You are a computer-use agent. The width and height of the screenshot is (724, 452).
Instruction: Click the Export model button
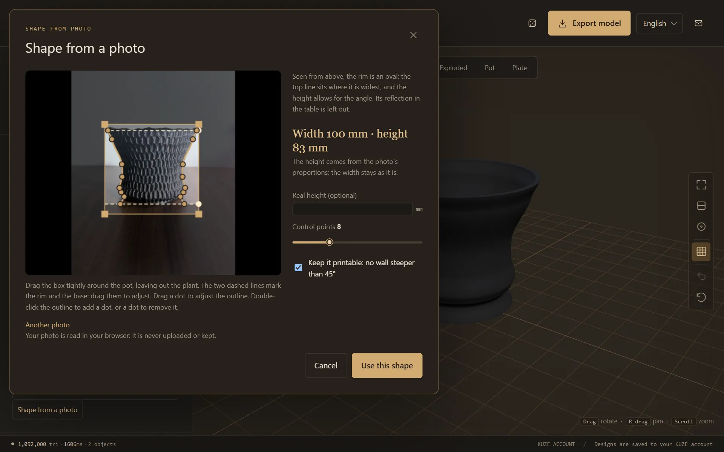(589, 23)
